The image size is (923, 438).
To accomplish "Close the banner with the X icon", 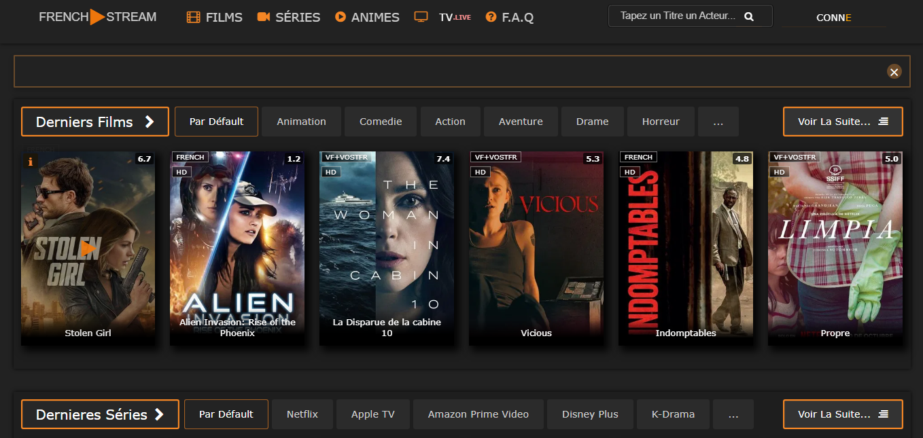I will tap(894, 72).
